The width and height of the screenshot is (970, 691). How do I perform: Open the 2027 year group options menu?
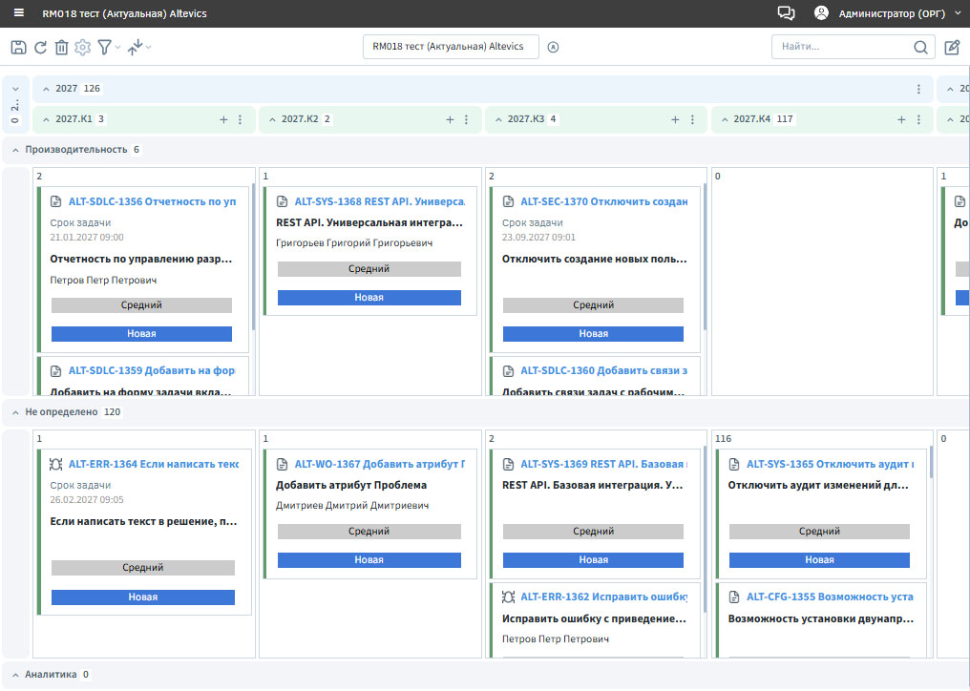click(x=918, y=89)
